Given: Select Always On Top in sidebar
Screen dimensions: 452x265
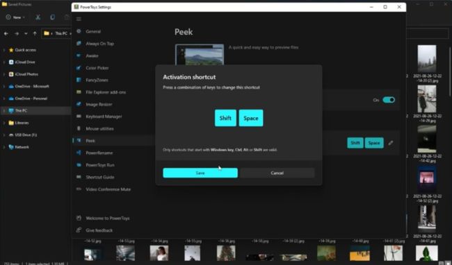Looking at the screenshot, I should [99, 44].
